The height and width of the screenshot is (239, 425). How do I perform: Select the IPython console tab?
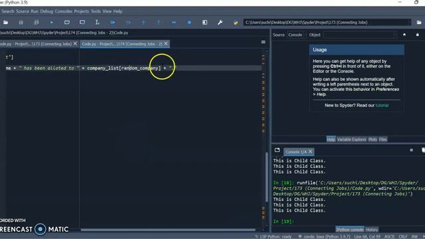350,230
